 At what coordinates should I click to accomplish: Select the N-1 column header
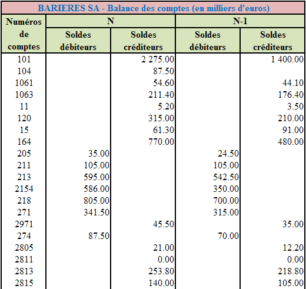click(x=240, y=21)
